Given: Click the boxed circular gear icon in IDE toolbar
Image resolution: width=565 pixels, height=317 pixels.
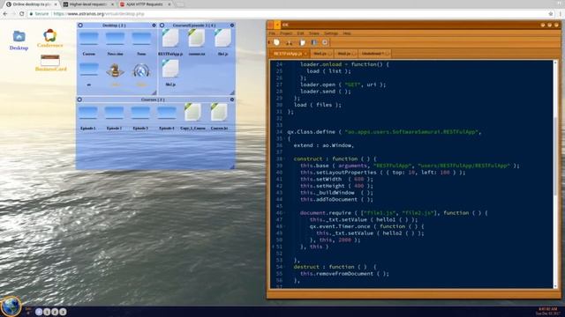Looking at the screenshot, I should click(325, 42).
